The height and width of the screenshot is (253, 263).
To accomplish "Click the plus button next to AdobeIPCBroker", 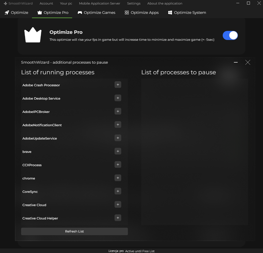I will [118, 111].
